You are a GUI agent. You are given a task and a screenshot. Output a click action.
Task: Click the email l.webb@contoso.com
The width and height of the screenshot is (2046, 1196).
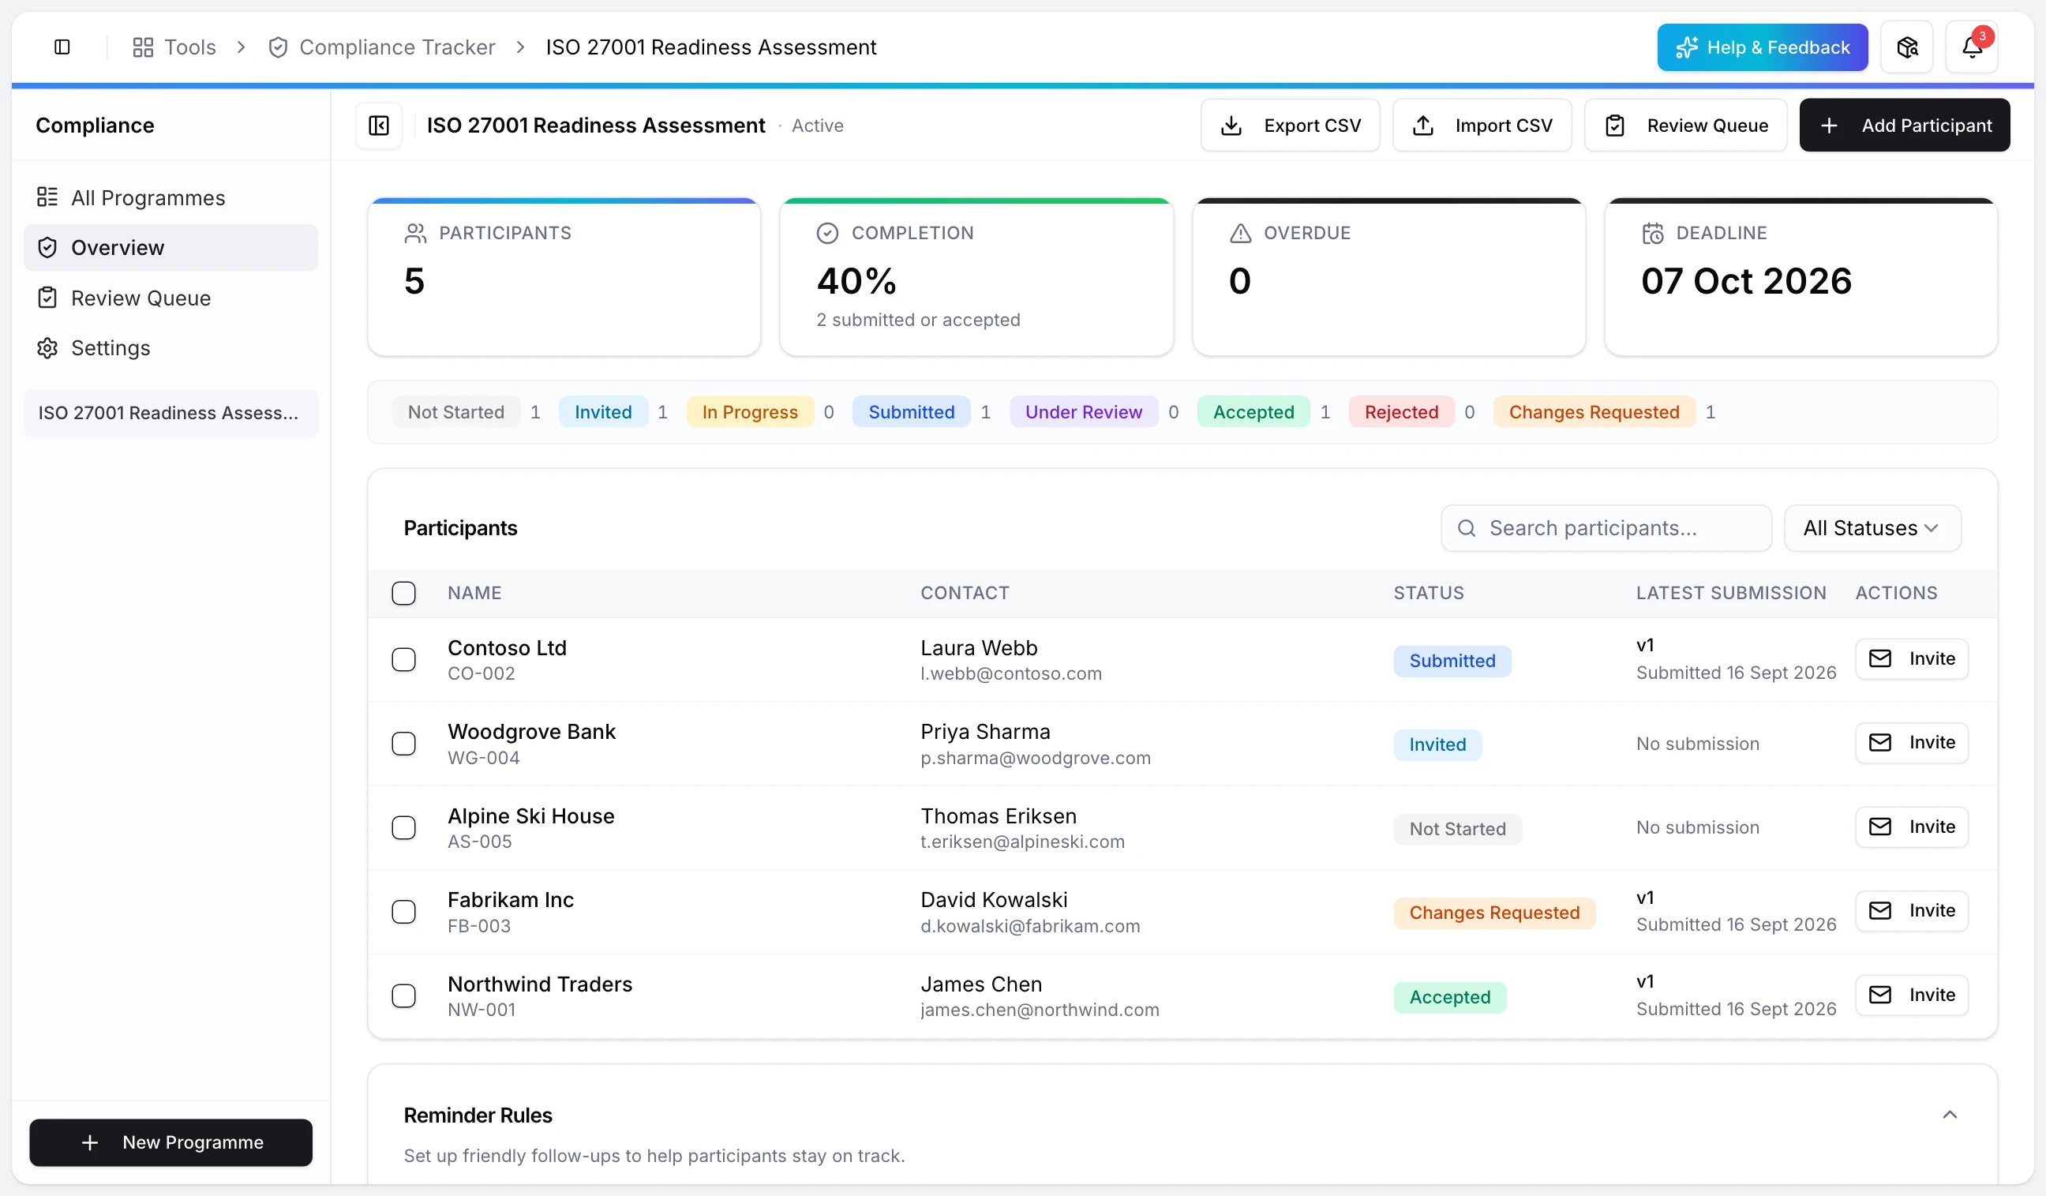click(1011, 674)
